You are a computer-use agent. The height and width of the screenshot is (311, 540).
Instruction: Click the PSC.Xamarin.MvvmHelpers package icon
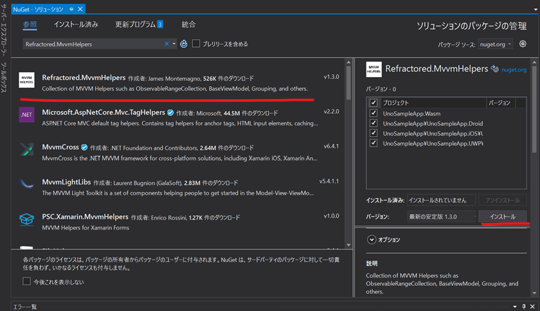click(26, 219)
